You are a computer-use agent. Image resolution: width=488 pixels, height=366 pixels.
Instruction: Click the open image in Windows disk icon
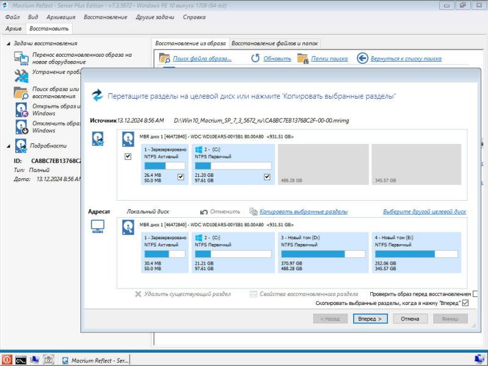(x=22, y=110)
